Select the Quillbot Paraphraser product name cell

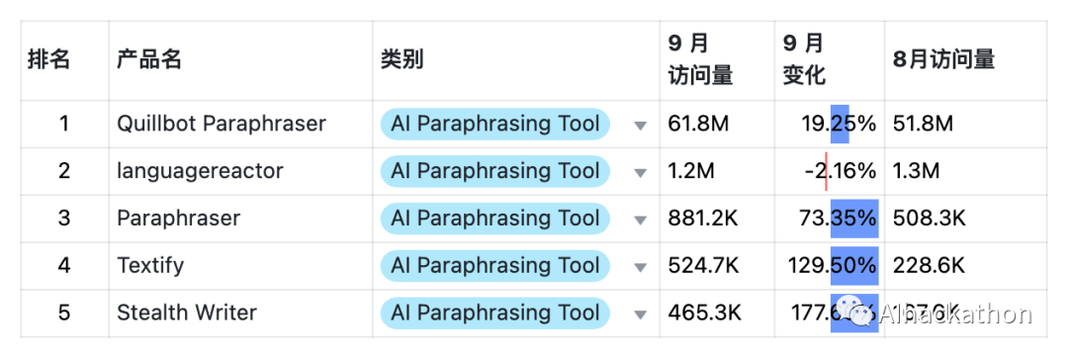click(240, 124)
